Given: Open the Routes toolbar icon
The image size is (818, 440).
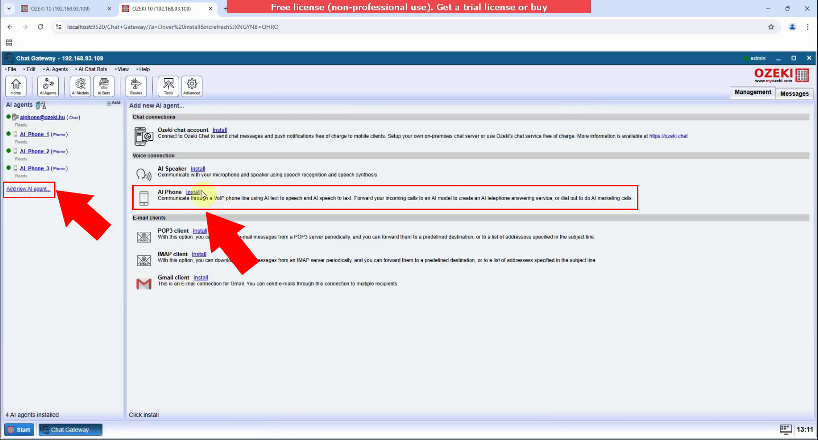Looking at the screenshot, I should click(136, 86).
